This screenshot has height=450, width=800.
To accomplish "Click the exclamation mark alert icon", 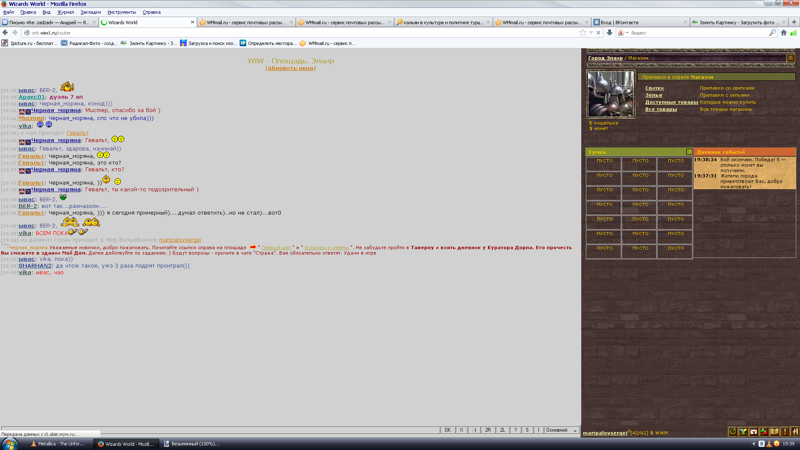I will [x=785, y=432].
